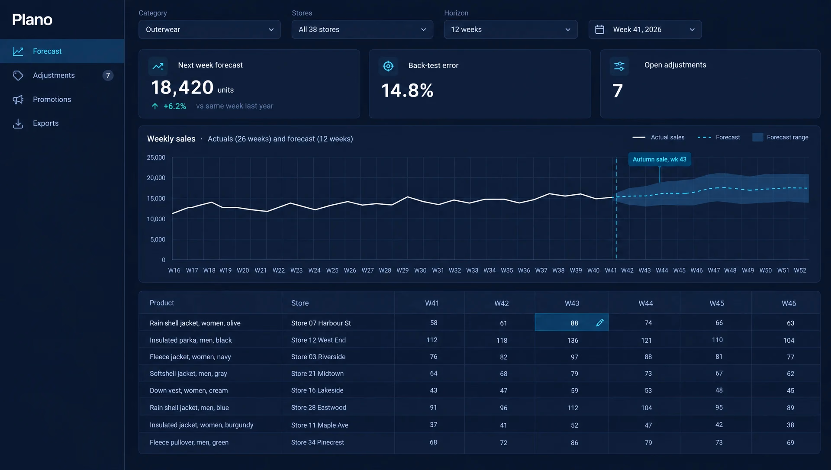Open the Stores dropdown showing All 38 stores
This screenshot has height=470, width=831.
[x=362, y=29]
